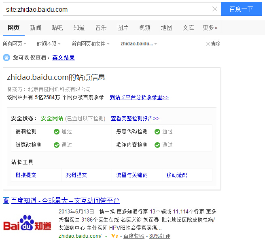Image resolution: width=265 pixels, height=241 pixels.
Task: Open the zhidao.baidu... site filter dropdown
Action: 139,44
